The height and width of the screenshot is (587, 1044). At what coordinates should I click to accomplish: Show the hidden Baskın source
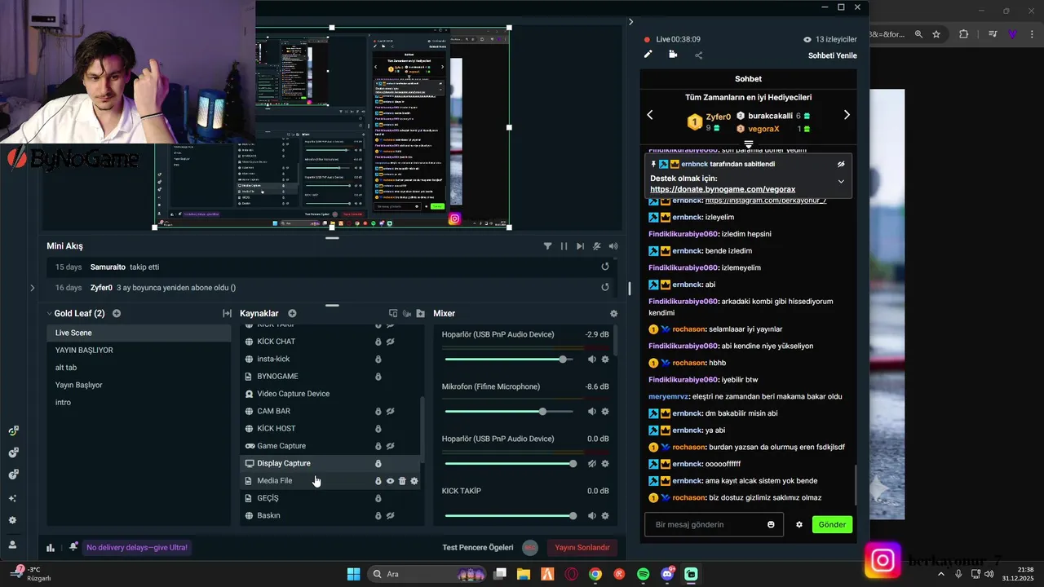point(390,515)
